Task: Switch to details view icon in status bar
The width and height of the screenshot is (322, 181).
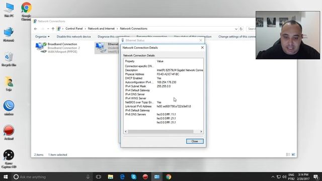Action: click(288, 154)
